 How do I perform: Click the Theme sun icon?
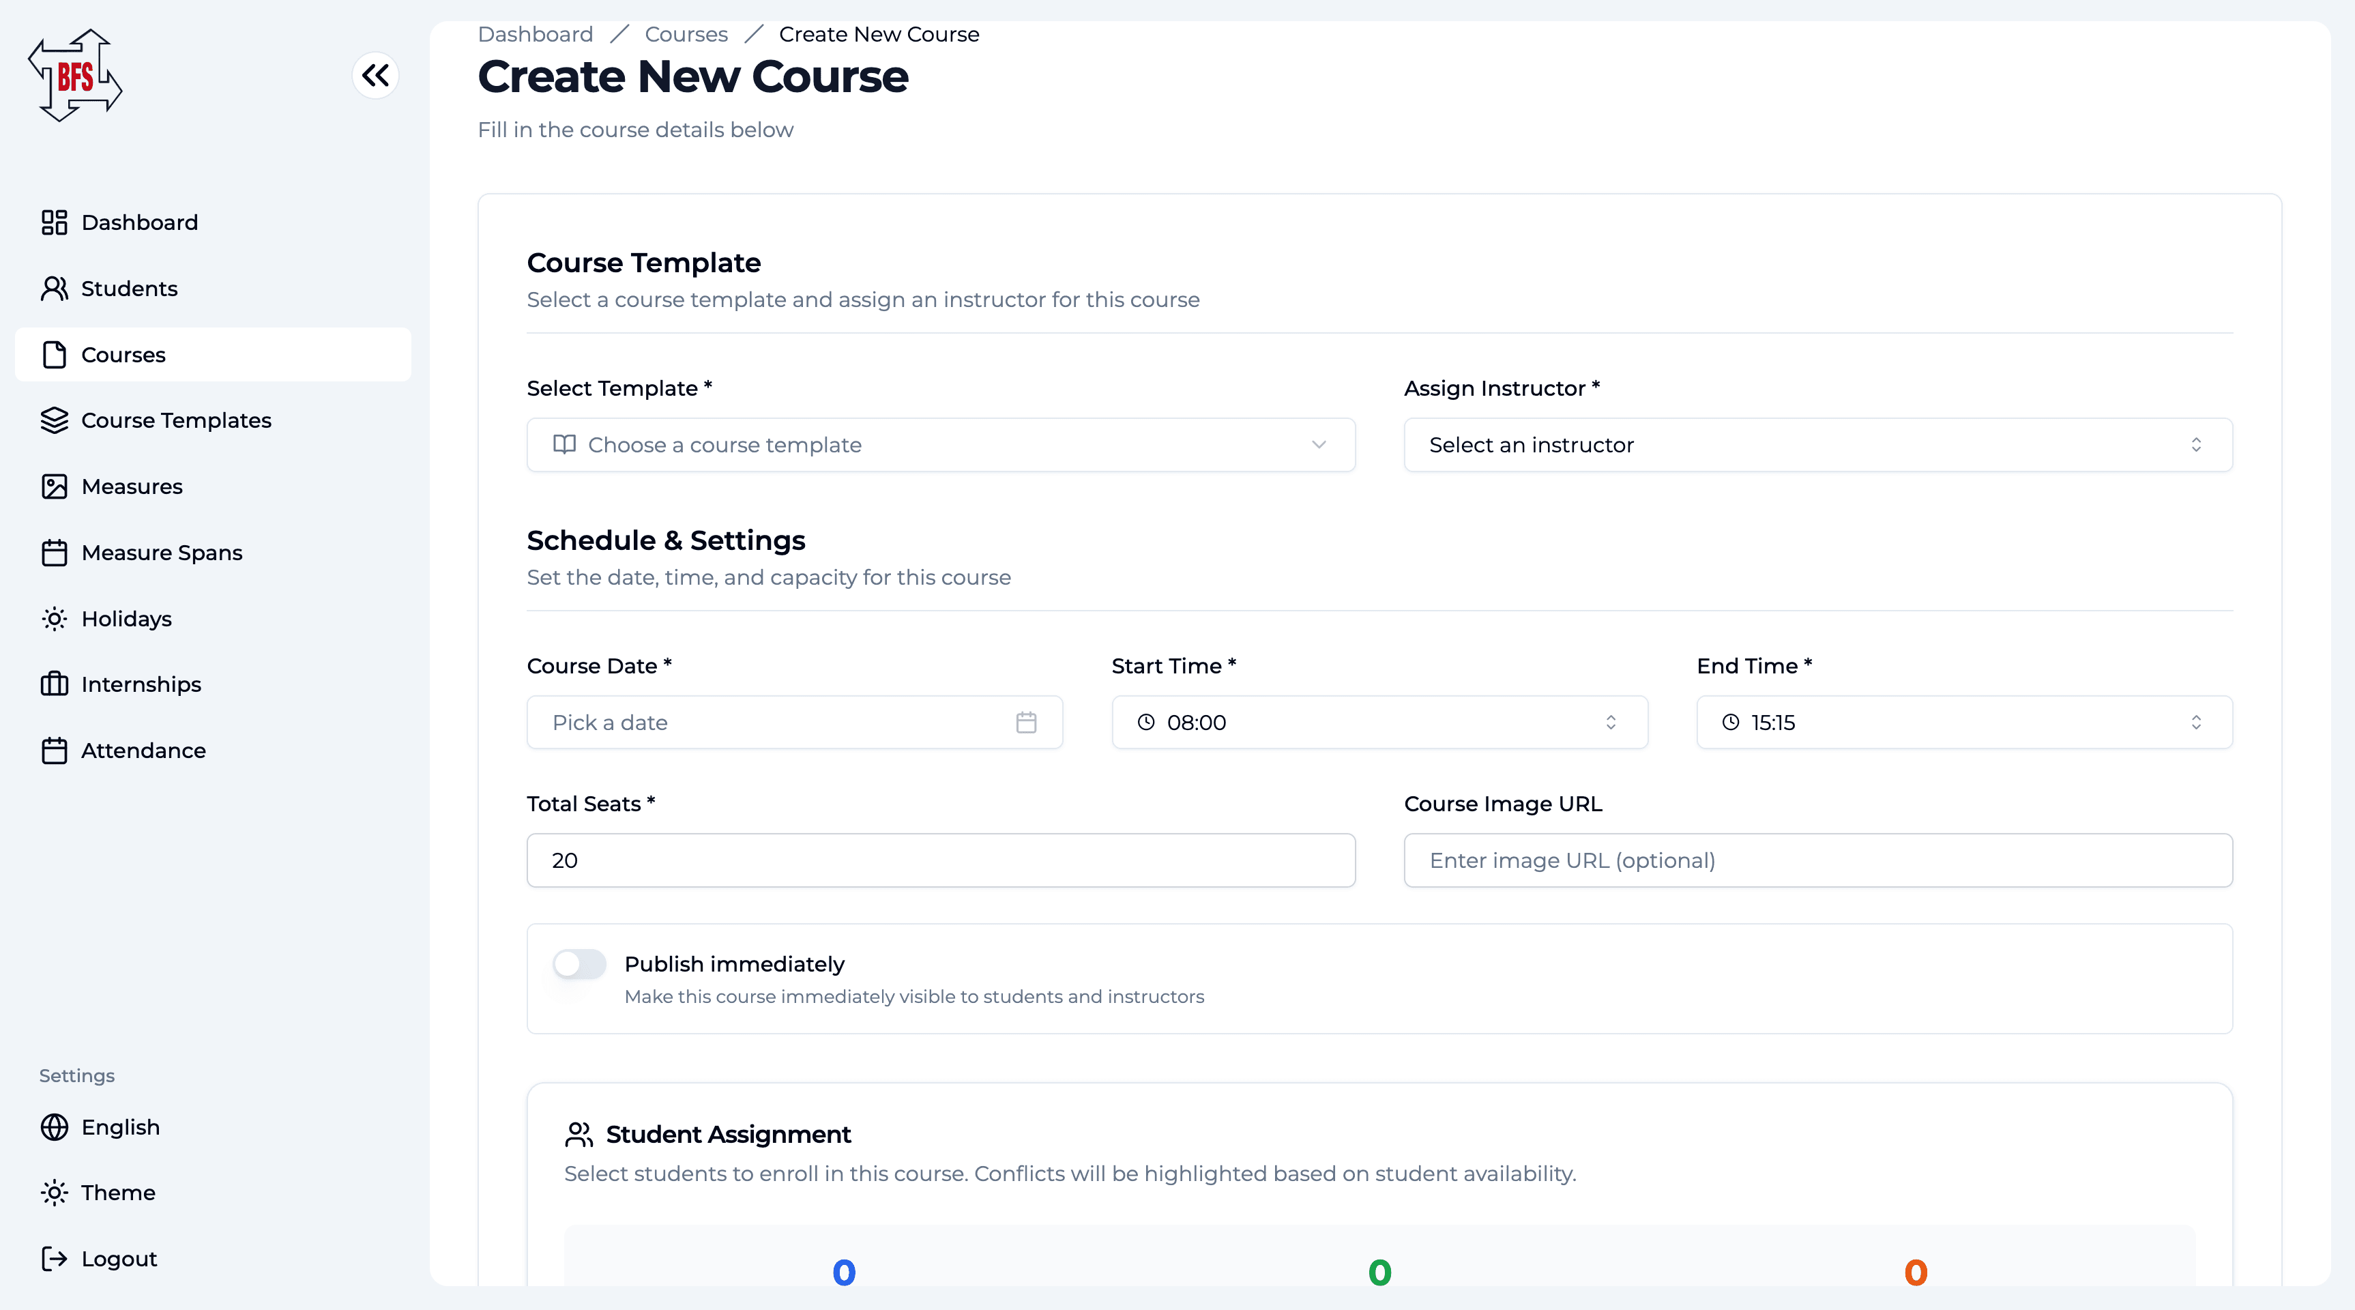point(54,1193)
